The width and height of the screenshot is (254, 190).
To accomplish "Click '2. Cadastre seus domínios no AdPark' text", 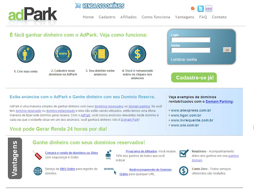I will [63, 72].
